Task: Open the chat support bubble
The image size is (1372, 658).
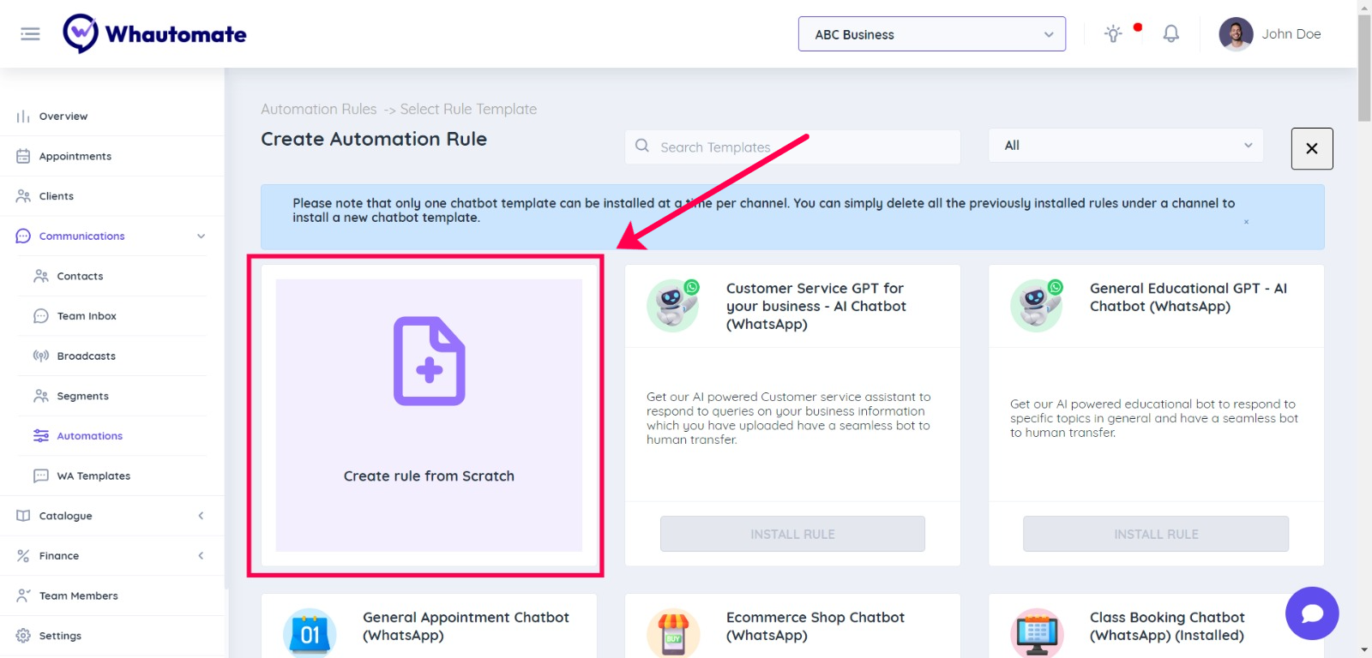Action: pyautogui.click(x=1311, y=613)
